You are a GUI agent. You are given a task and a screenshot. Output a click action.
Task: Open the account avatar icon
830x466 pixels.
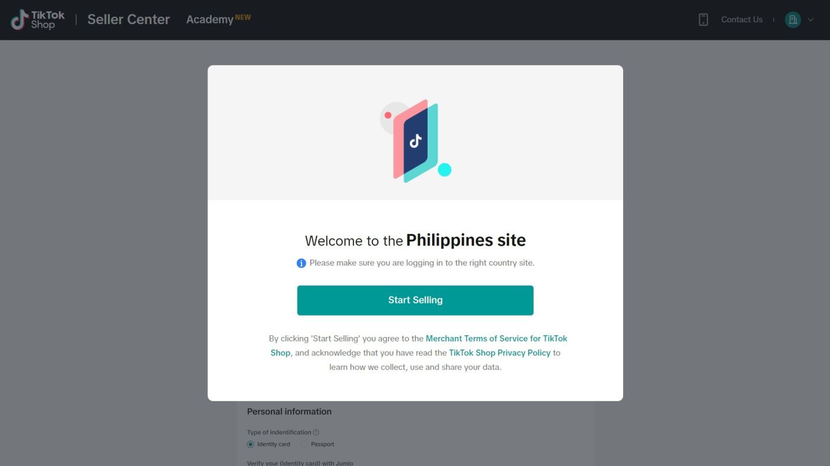[793, 20]
